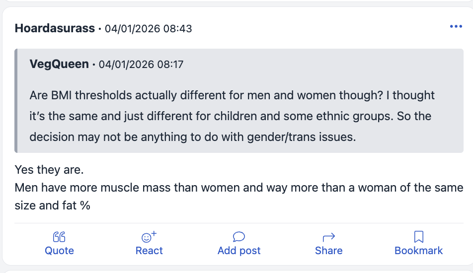Click the Add post speech bubble icon
This screenshot has width=473, height=273.
click(x=239, y=237)
